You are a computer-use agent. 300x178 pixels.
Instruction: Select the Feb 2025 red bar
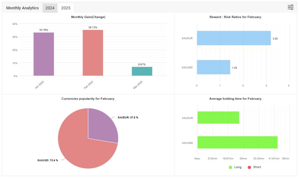(93, 53)
